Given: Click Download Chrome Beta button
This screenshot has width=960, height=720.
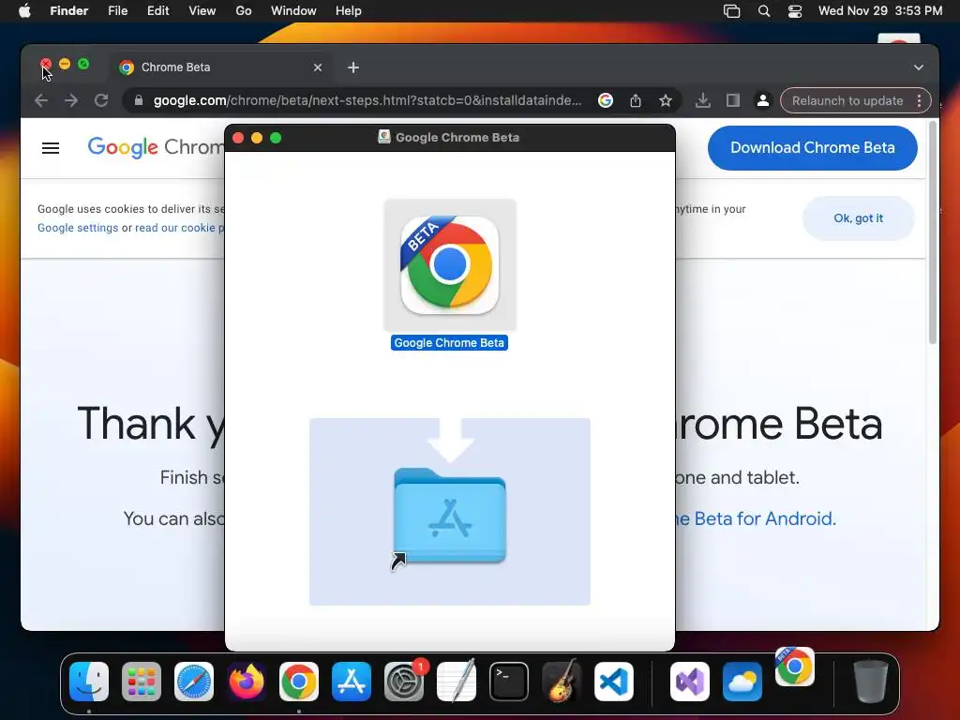Looking at the screenshot, I should [813, 147].
